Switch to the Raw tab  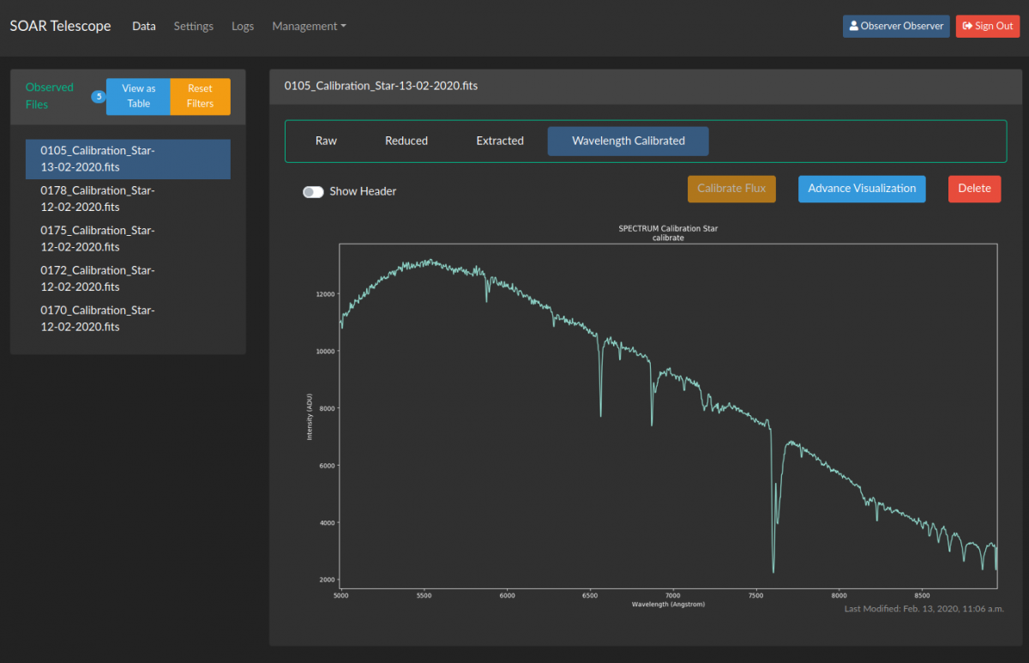(327, 141)
